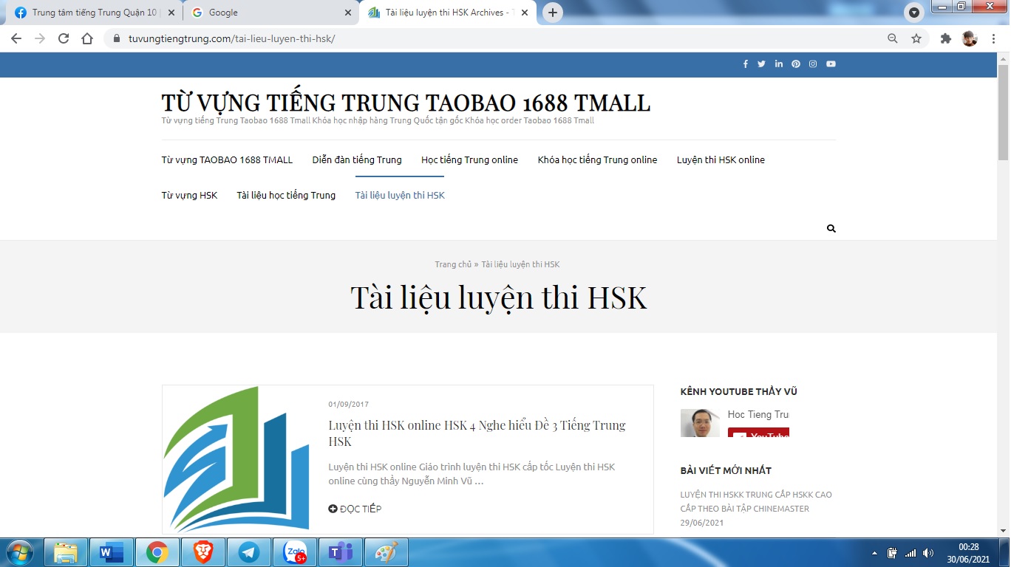Open Brave browser from the taskbar
The height and width of the screenshot is (567, 1011).
point(202,552)
